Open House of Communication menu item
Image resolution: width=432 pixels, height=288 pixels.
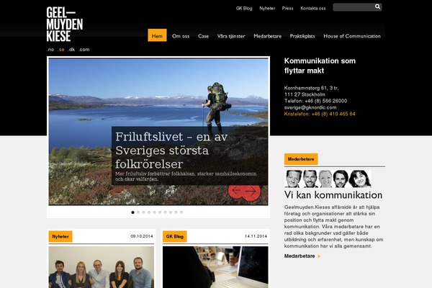click(x=352, y=36)
